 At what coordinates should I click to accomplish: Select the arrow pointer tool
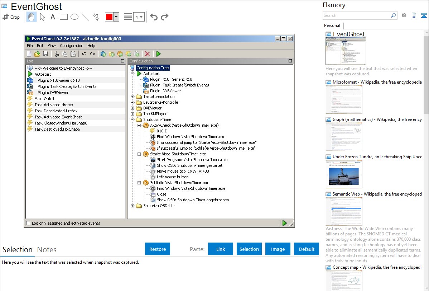click(x=42, y=17)
